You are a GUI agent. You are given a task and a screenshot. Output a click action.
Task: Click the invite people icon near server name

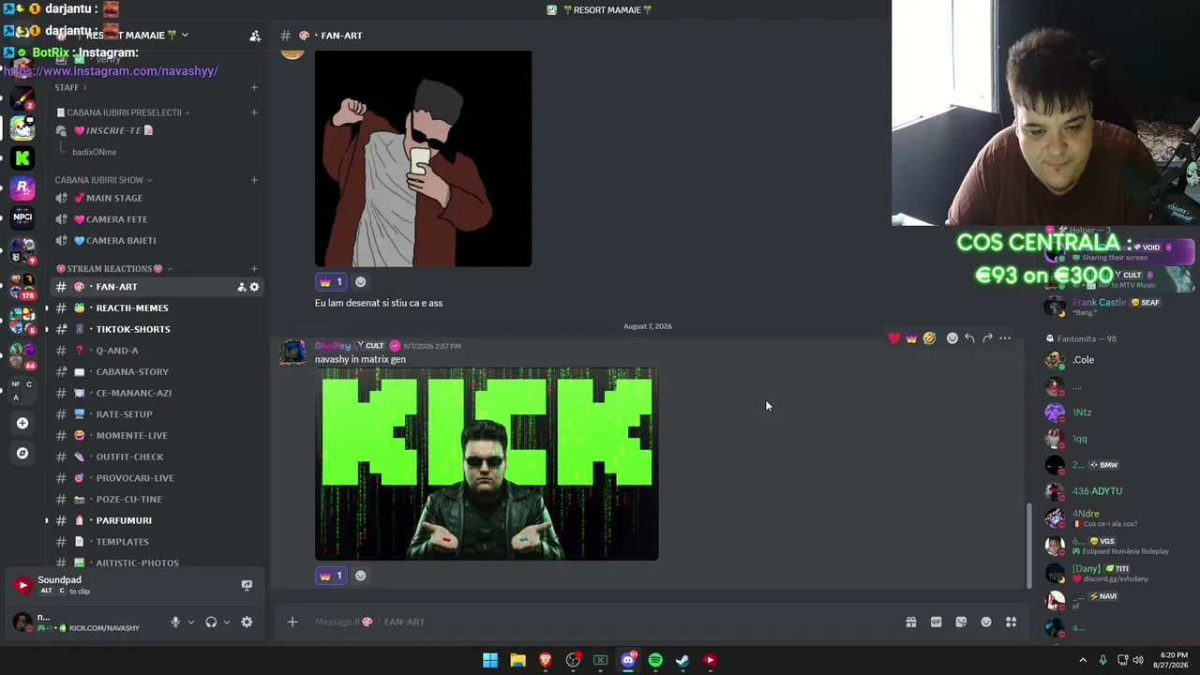255,36
